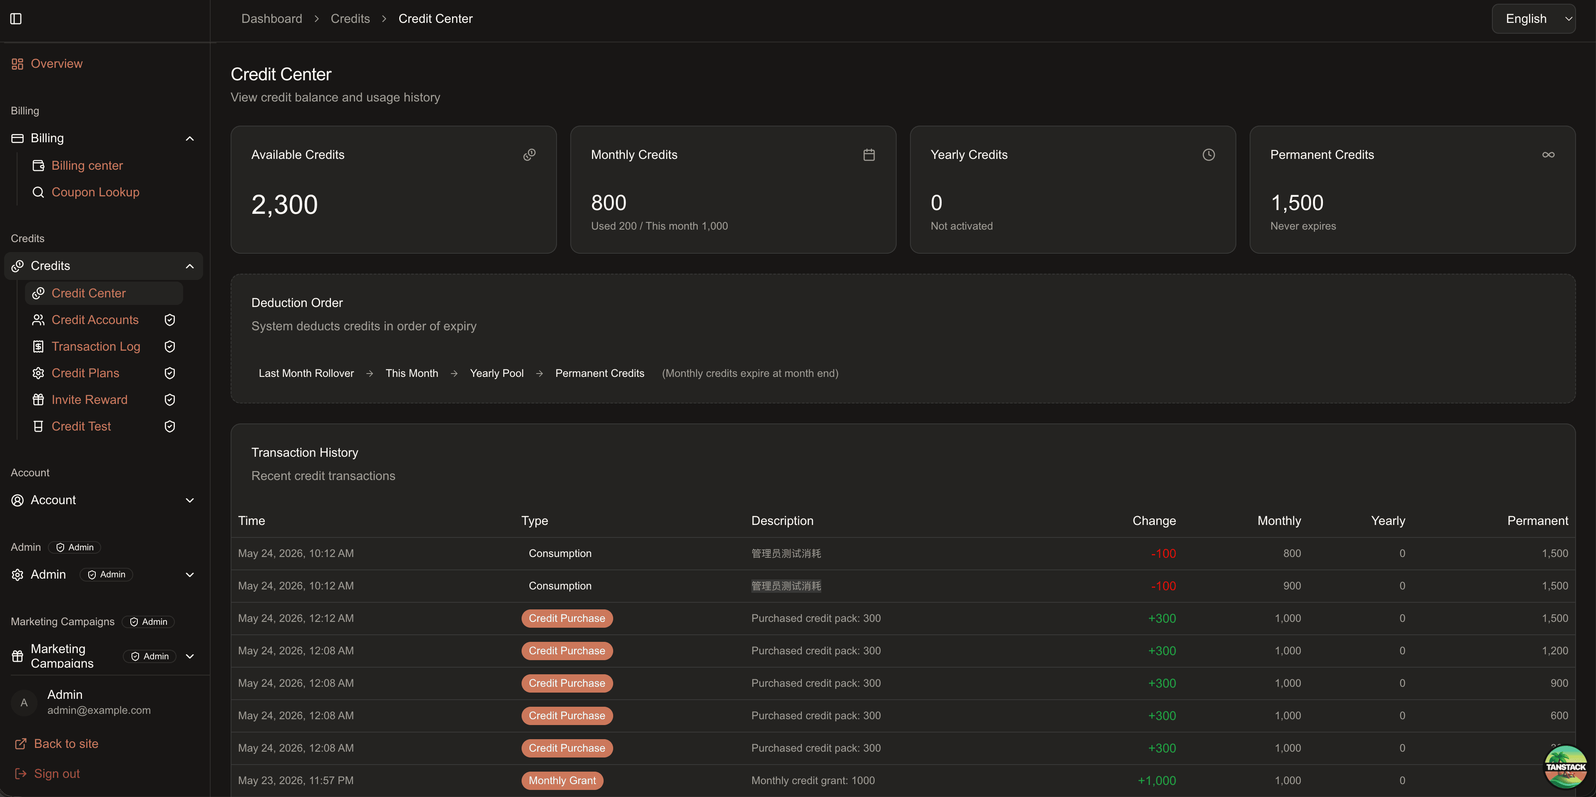Click the shield icon beside Invite Reward
This screenshot has height=797, width=1596.
[170, 399]
